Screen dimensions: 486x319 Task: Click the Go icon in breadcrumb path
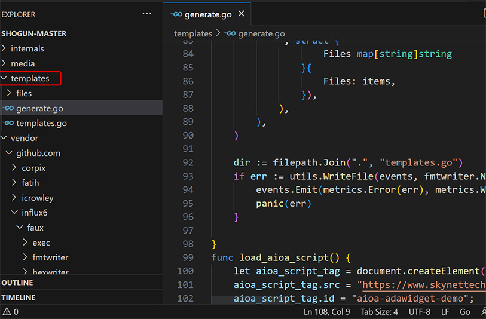(x=230, y=34)
